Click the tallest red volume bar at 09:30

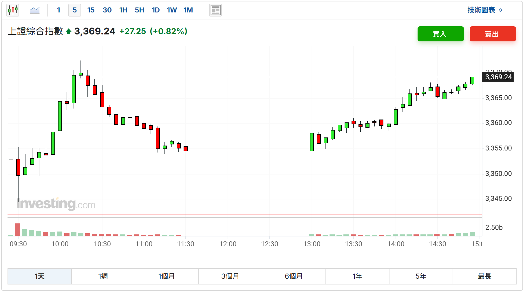point(18,229)
